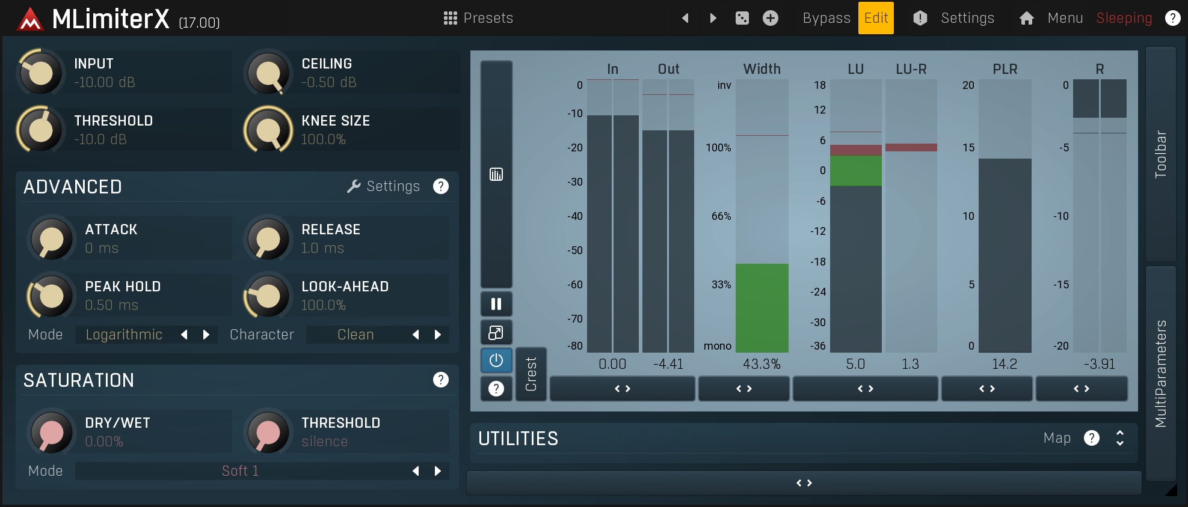Screen dimensions: 1188x507
Task: Open the help icon in Saturation section
Action: (440, 380)
